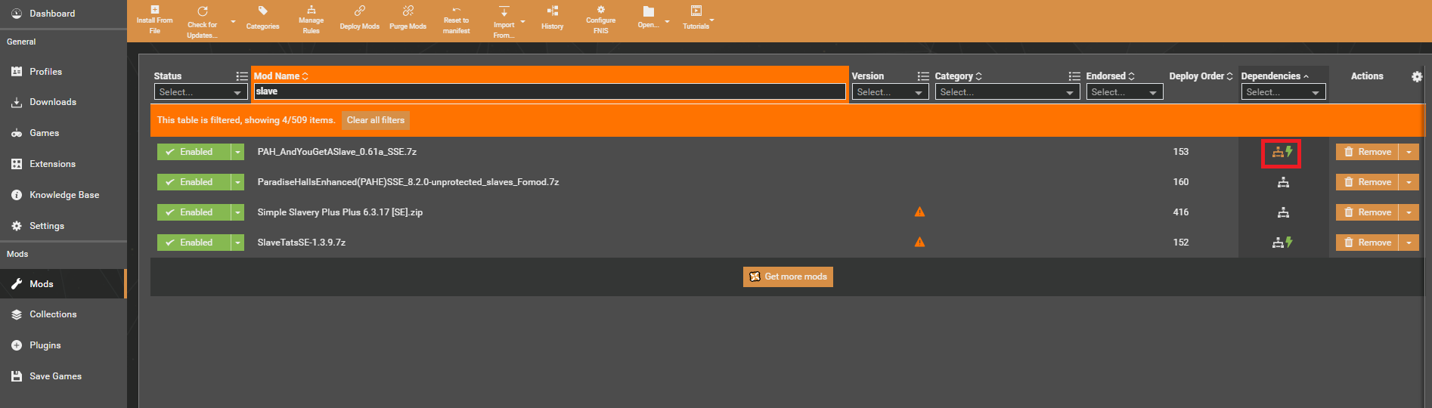
Task: Open Status filter select dropdown
Action: [x=200, y=92]
